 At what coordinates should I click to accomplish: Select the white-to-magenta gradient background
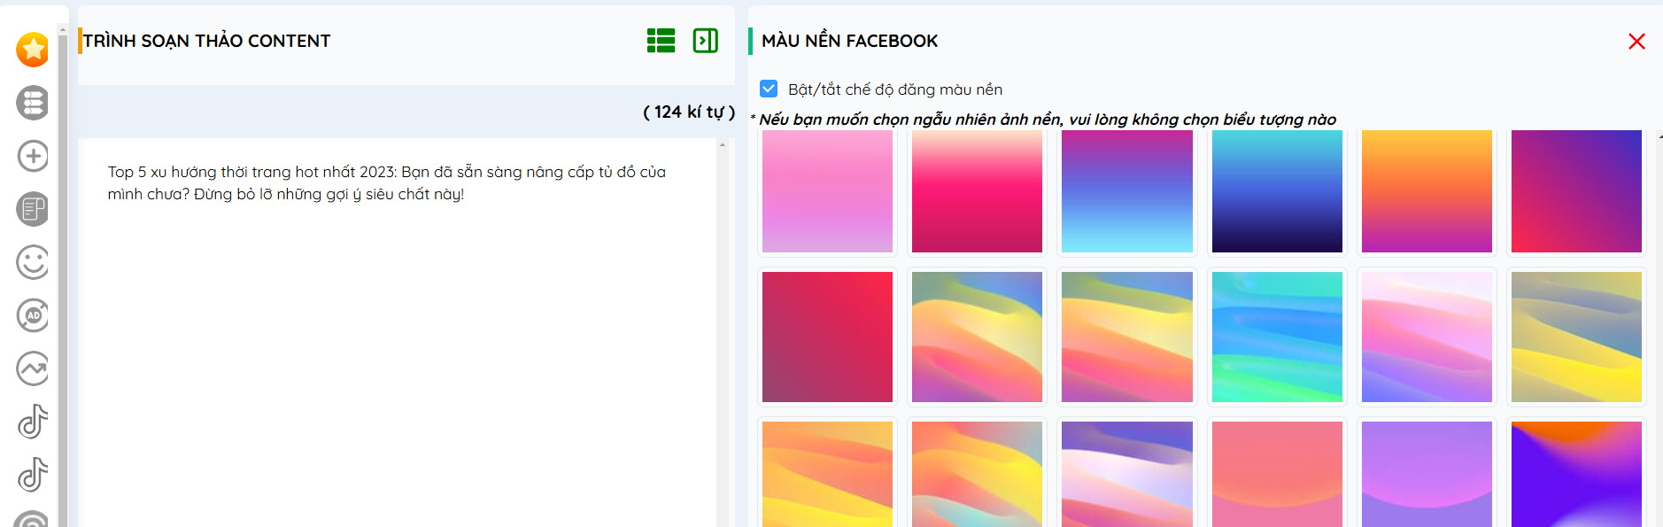coord(977,191)
